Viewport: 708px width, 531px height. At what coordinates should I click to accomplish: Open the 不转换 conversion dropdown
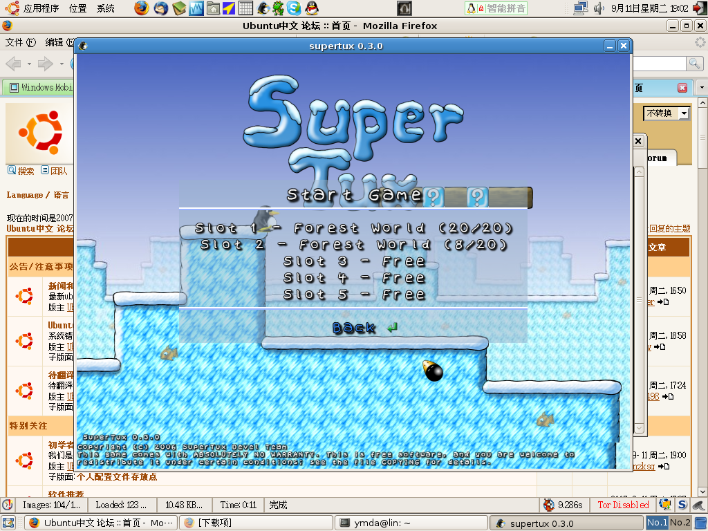click(667, 113)
